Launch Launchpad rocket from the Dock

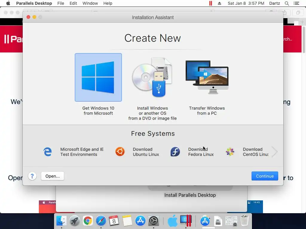click(x=74, y=221)
